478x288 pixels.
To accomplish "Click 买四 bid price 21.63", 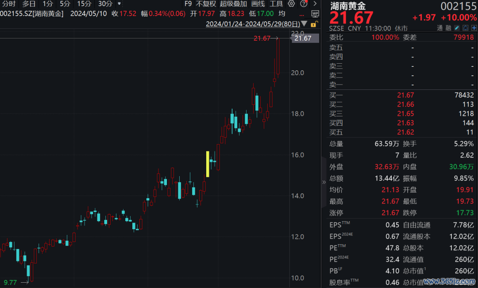I will pyautogui.click(x=405, y=123).
